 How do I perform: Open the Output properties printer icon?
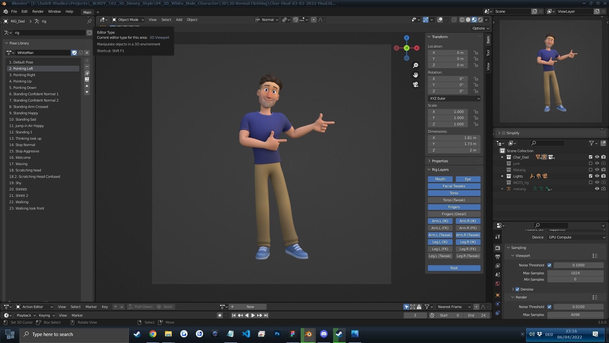[x=497, y=257]
